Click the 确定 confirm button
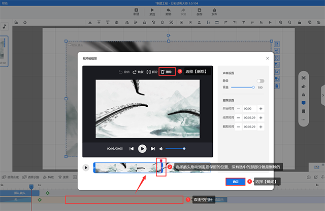Screen dimensions: 325x211 coord(235,181)
